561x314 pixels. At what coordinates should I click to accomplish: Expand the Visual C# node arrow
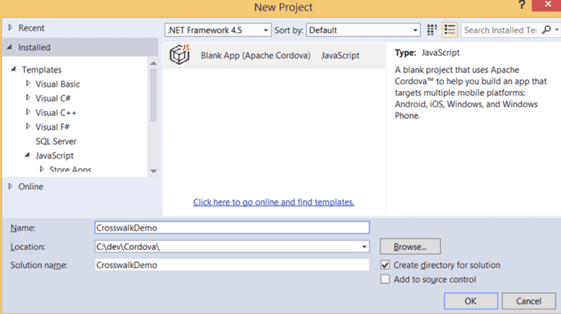tap(28, 97)
